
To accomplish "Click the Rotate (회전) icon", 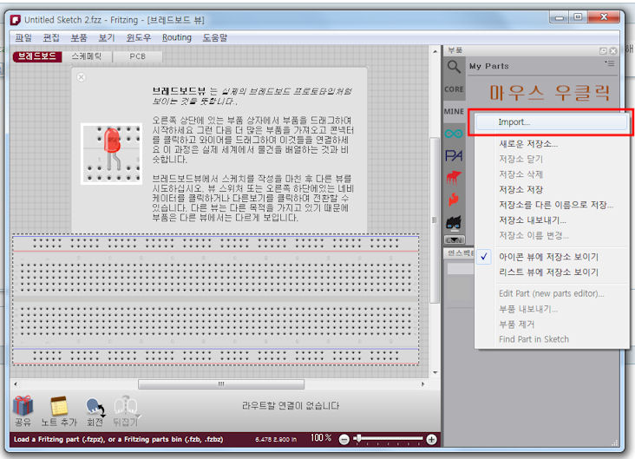I will pos(95,405).
